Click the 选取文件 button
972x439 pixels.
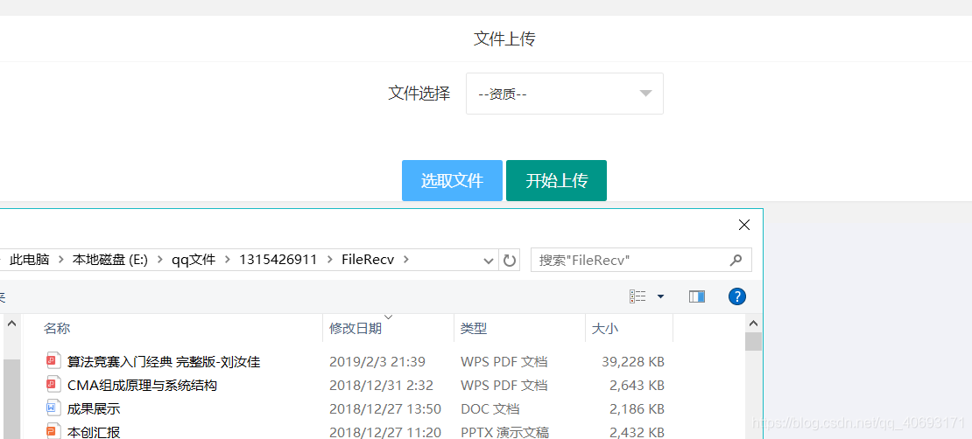452,181
